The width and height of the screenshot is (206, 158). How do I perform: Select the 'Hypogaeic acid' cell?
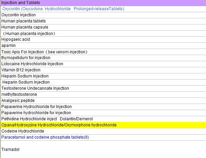(103, 39)
